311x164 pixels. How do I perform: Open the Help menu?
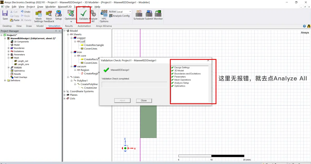point(97,7)
